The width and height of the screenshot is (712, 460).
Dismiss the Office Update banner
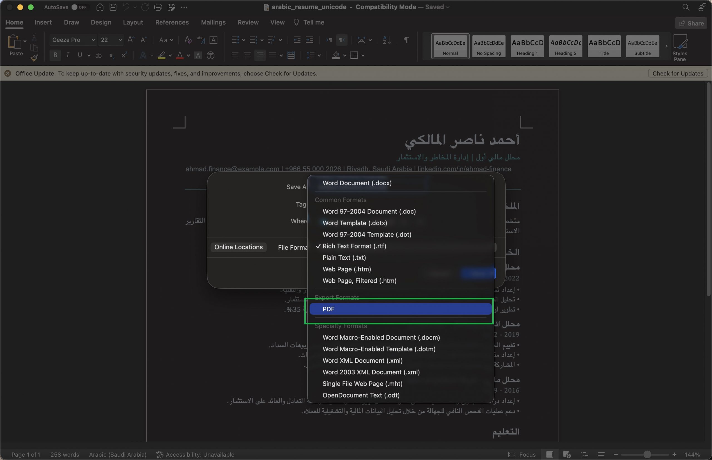(8, 73)
